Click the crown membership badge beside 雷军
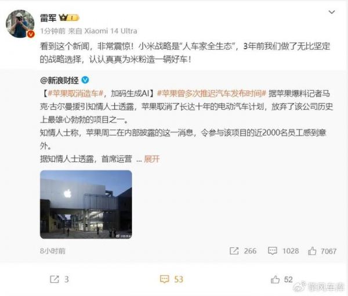The image size is (348, 296). point(69,17)
